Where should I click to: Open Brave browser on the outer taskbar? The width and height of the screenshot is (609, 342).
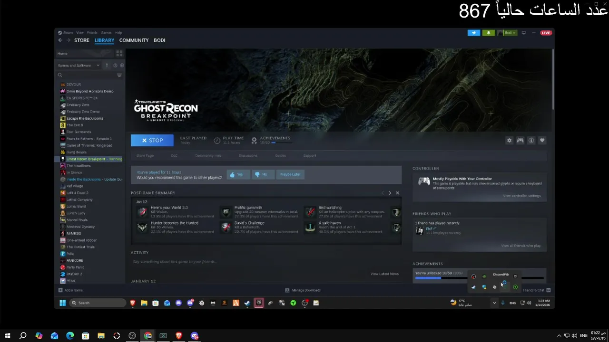pos(179,336)
